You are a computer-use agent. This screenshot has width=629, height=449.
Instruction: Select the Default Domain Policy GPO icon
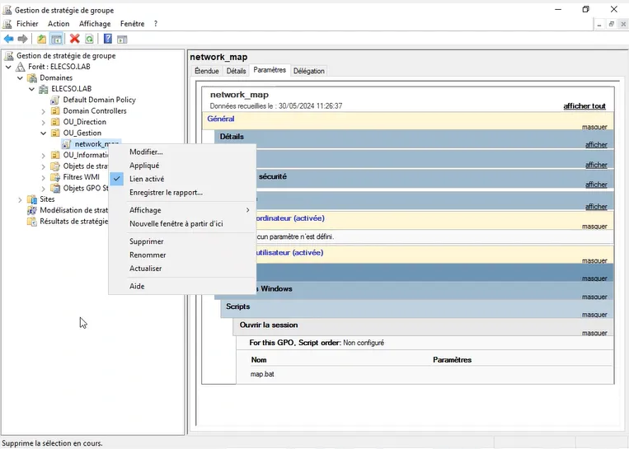55,100
